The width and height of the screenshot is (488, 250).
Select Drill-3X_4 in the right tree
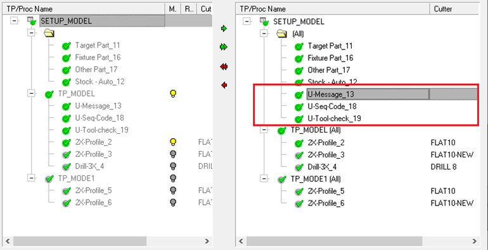click(x=322, y=167)
